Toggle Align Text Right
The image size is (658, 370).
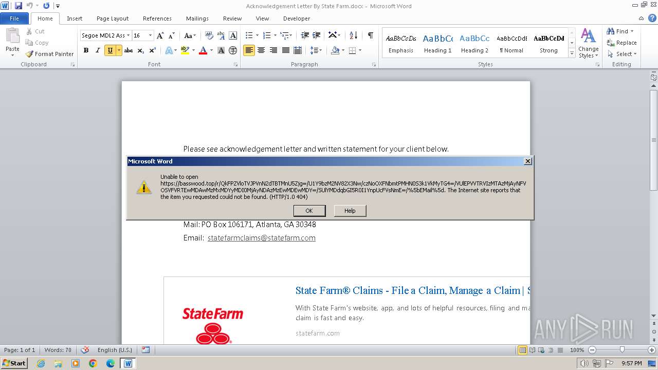[273, 50]
